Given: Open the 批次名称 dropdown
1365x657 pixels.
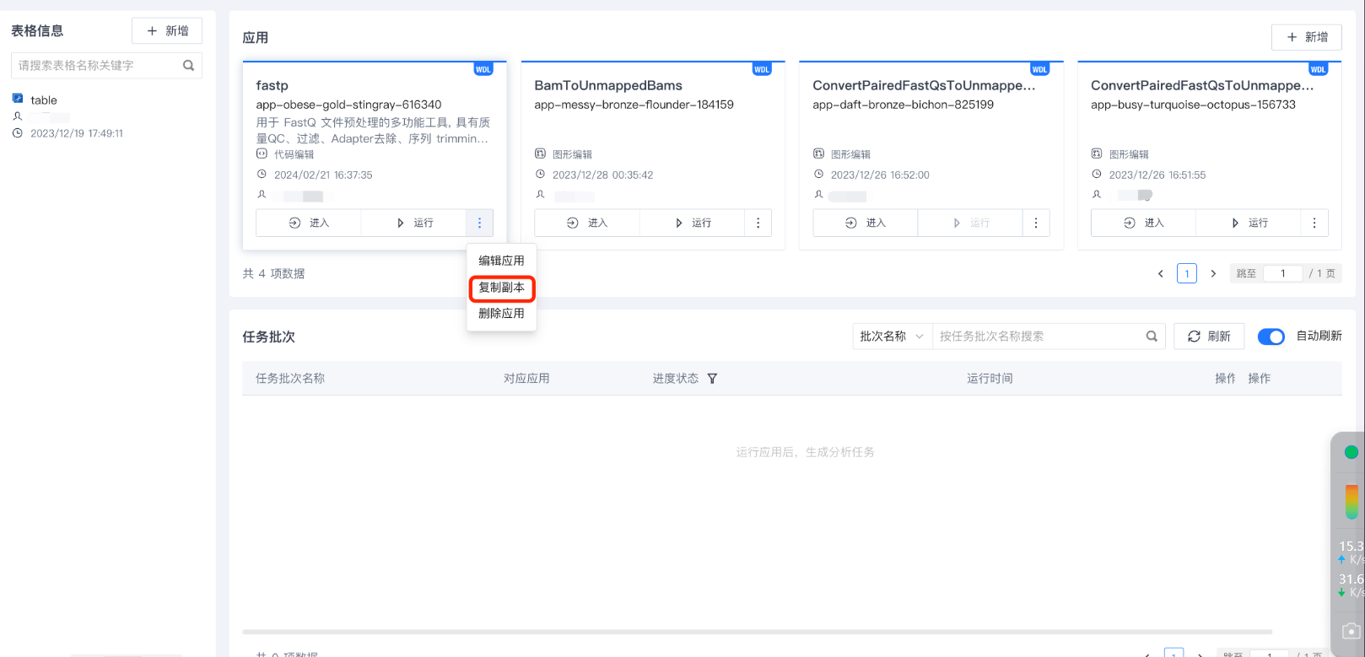Looking at the screenshot, I should pyautogui.click(x=893, y=337).
